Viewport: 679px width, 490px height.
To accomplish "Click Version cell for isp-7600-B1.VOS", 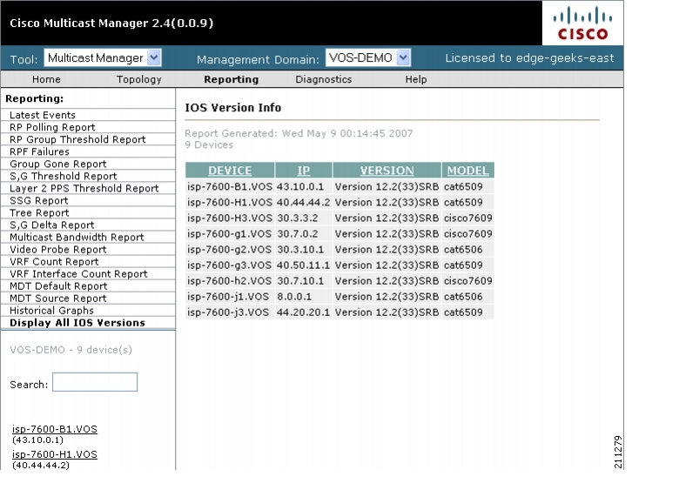I will pyautogui.click(x=387, y=186).
